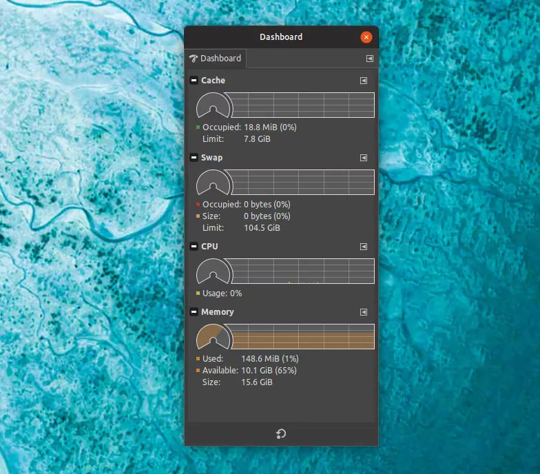The width and height of the screenshot is (540, 474).
Task: Click the "10.1 GiB (65%)" available value
Action: click(269, 371)
